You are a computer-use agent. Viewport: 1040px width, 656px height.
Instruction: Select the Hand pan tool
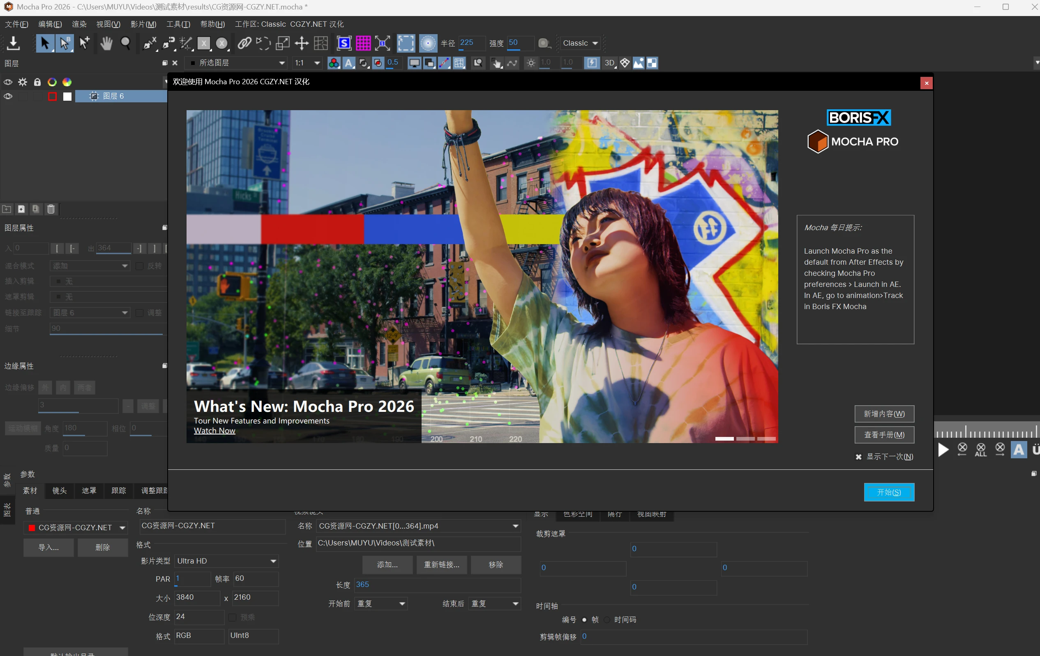coord(106,43)
